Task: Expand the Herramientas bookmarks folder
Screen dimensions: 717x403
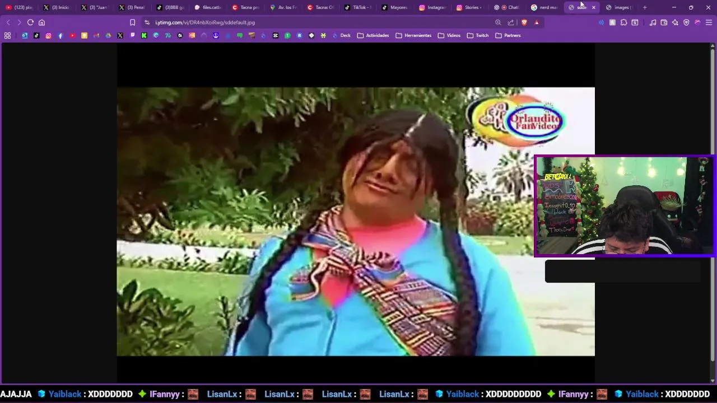Action: (x=413, y=35)
